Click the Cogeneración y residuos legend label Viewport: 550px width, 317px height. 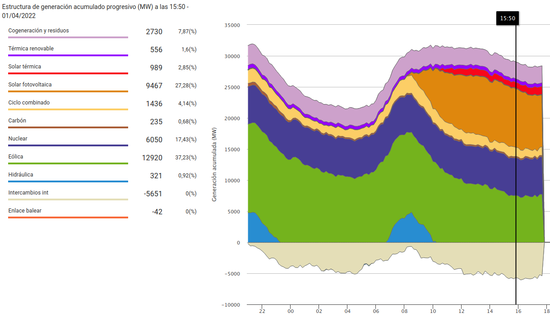point(38,31)
